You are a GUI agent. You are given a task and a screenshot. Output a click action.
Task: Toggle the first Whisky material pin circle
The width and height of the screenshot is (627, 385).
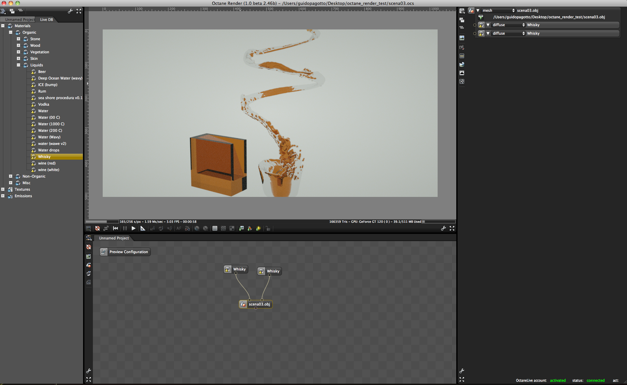tap(475, 25)
